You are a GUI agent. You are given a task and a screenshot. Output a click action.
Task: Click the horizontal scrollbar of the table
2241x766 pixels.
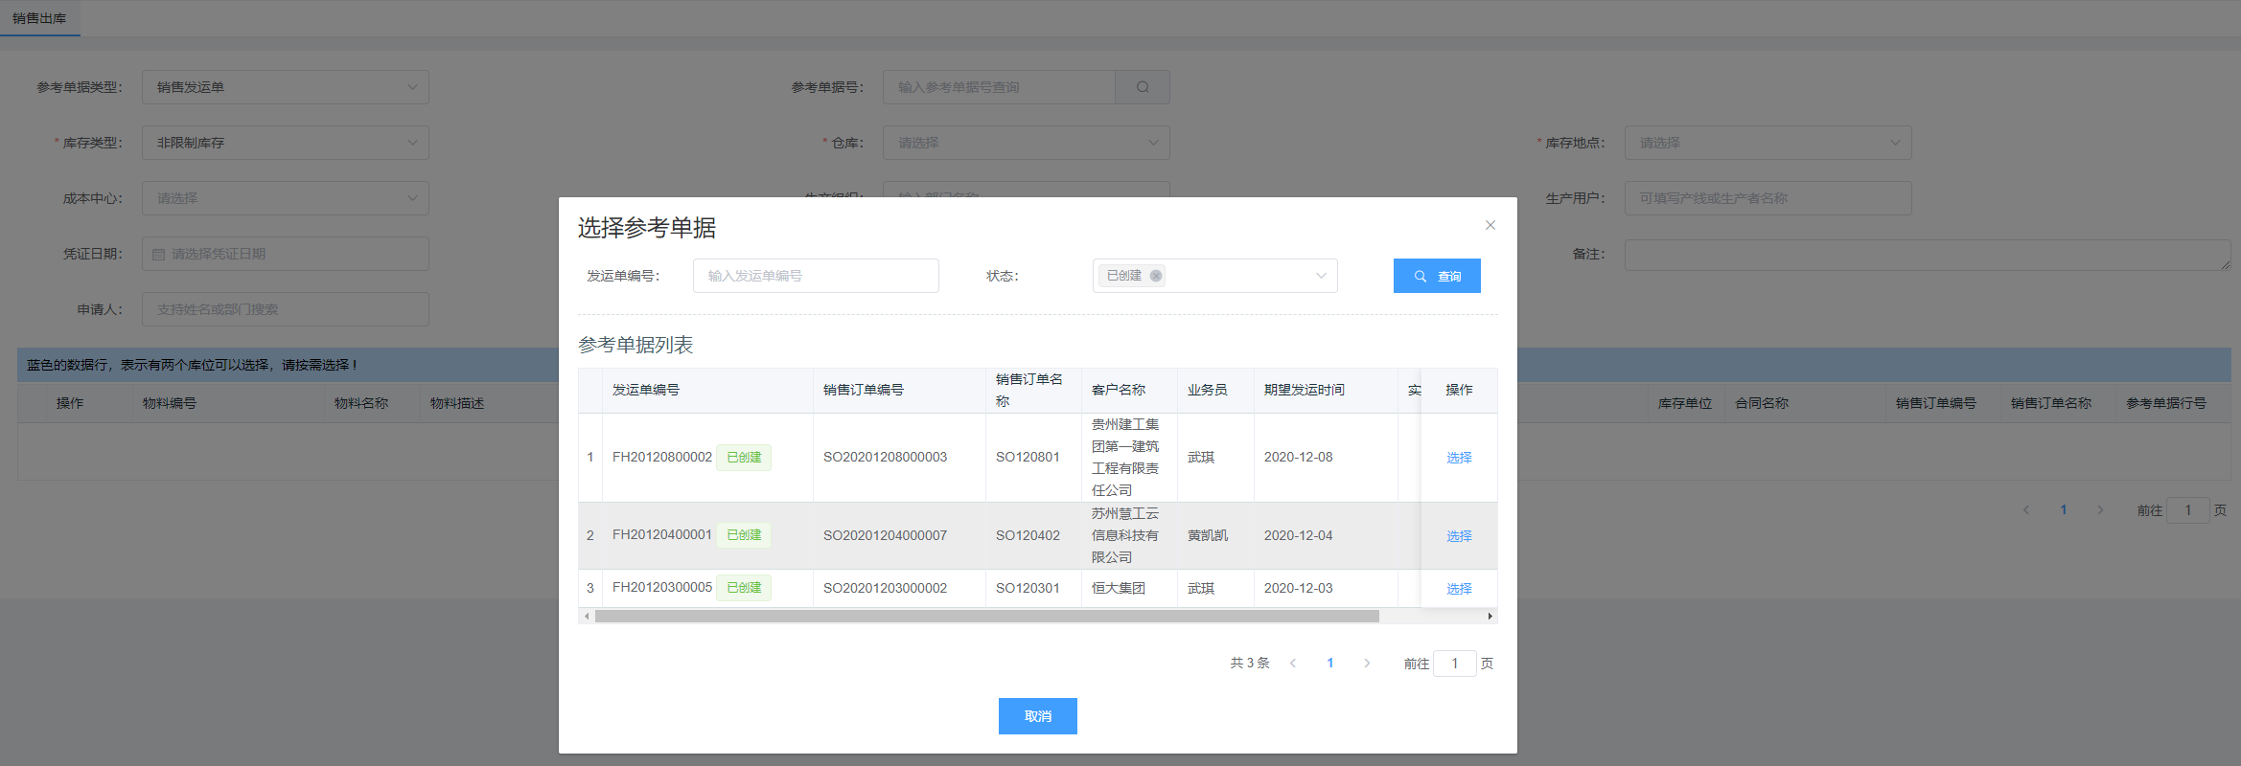[x=986, y=617]
